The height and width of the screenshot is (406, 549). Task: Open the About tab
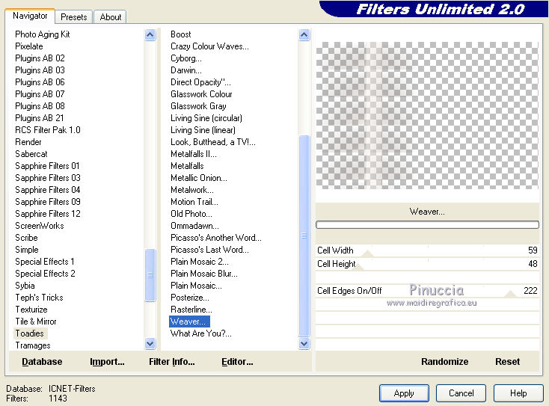110,16
